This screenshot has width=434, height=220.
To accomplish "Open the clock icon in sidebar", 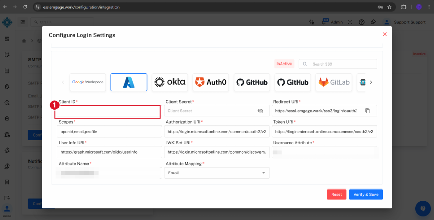I will pos(7,103).
